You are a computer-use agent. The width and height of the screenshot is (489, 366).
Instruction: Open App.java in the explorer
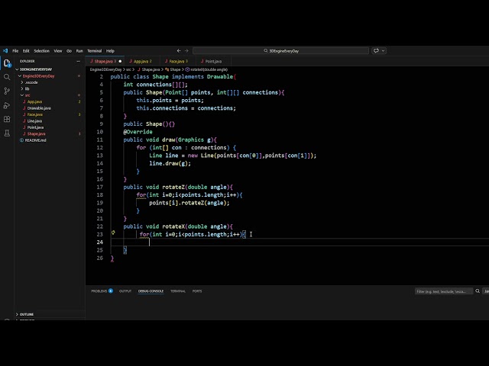coord(34,101)
